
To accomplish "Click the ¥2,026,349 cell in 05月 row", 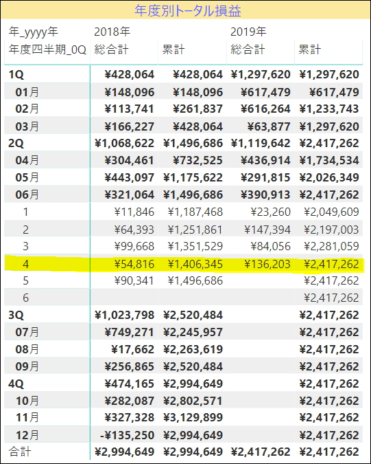I will pyautogui.click(x=329, y=177).
